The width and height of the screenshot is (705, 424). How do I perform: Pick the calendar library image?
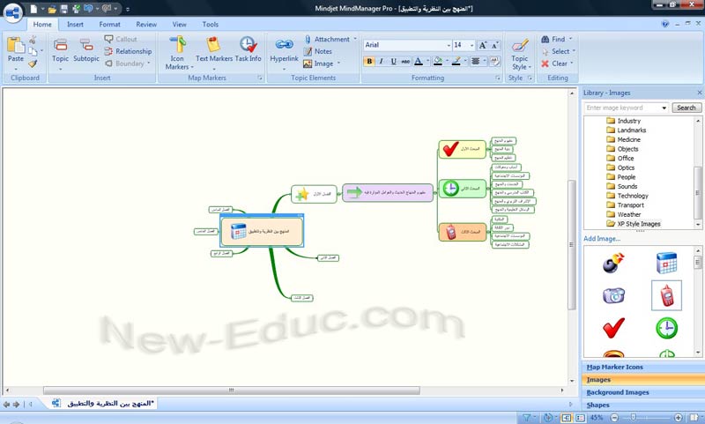click(x=666, y=263)
